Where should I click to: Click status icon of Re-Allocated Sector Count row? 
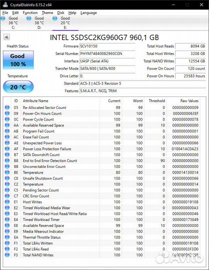pos(7,107)
